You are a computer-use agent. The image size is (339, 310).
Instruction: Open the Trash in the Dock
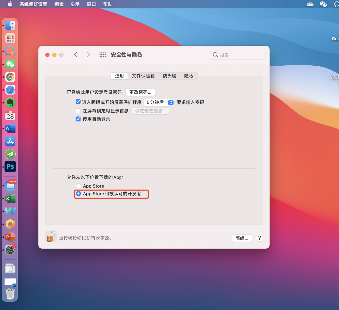[10, 294]
